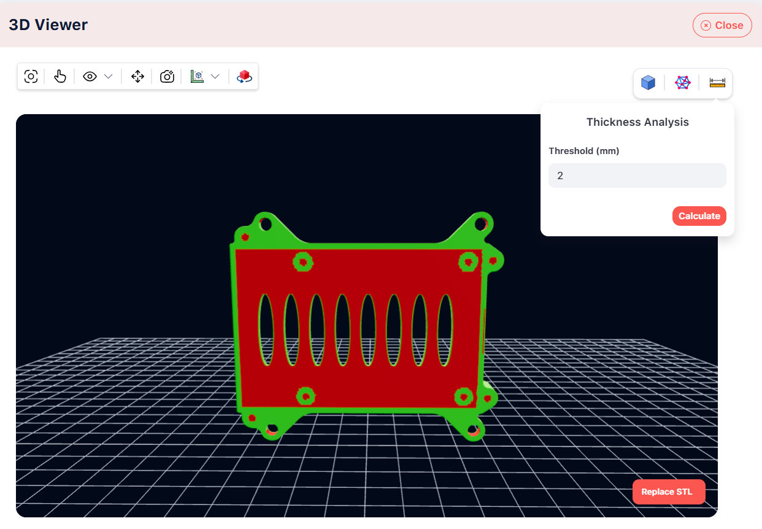This screenshot has width=762, height=529.
Task: Select the move tool with four arrows
Action: point(137,76)
